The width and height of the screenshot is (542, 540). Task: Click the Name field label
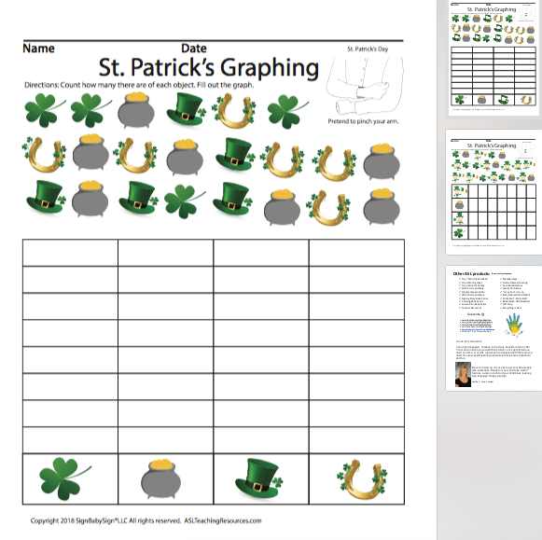pos(38,48)
